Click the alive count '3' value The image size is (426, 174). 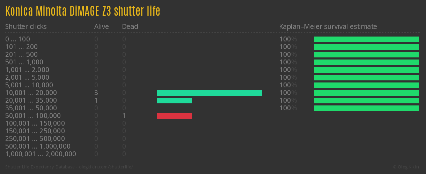pos(96,93)
